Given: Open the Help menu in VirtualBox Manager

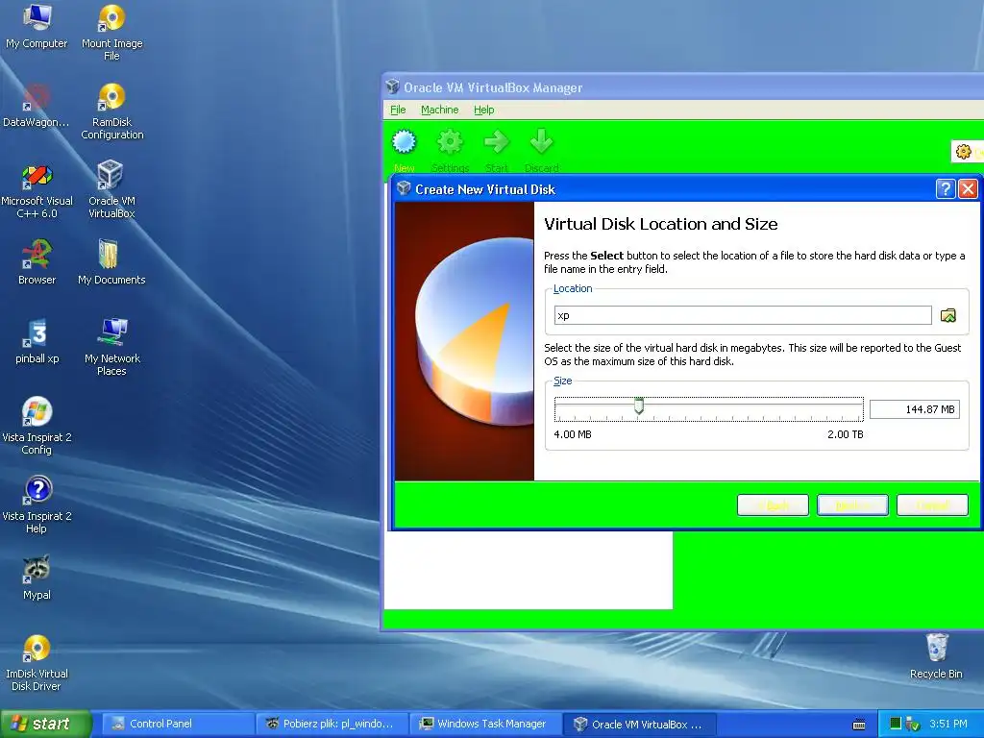Looking at the screenshot, I should [484, 110].
